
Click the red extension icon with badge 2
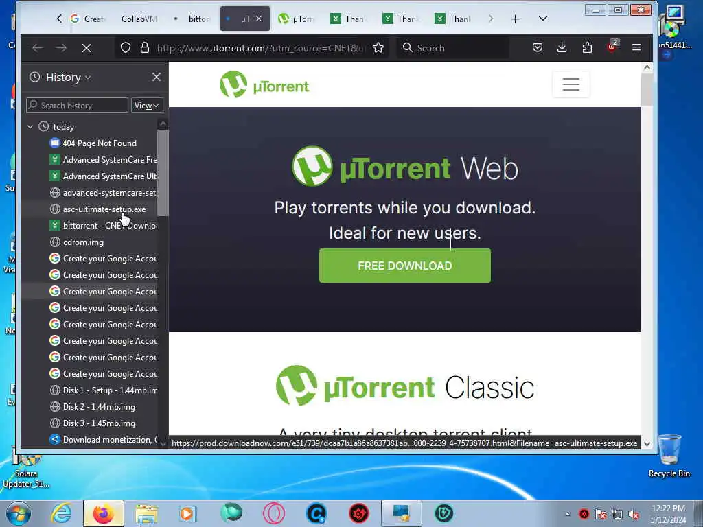[x=612, y=47]
